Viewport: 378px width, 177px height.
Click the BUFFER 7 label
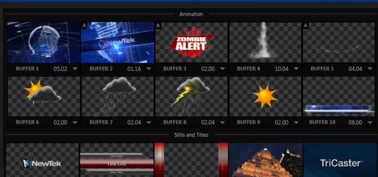point(101,122)
